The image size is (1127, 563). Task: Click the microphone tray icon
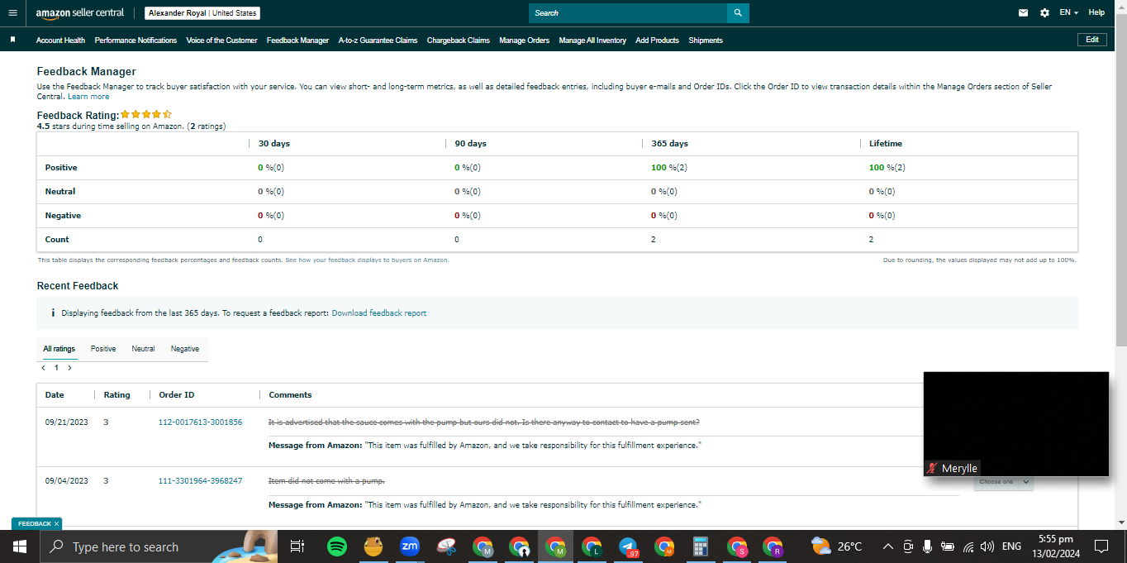927,546
